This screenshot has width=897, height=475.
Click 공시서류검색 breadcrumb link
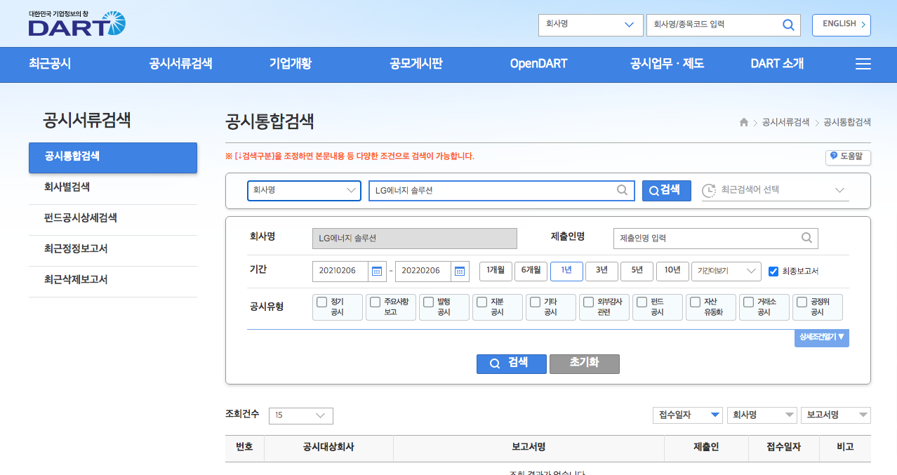coord(785,122)
